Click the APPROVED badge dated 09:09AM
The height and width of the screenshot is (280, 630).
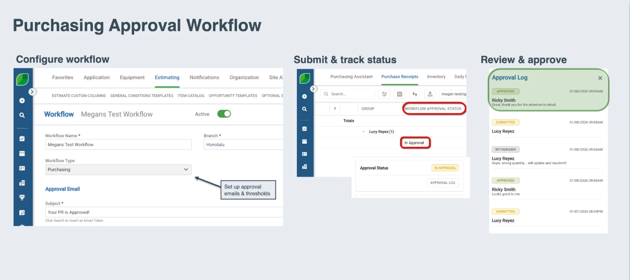pyautogui.click(x=506, y=92)
